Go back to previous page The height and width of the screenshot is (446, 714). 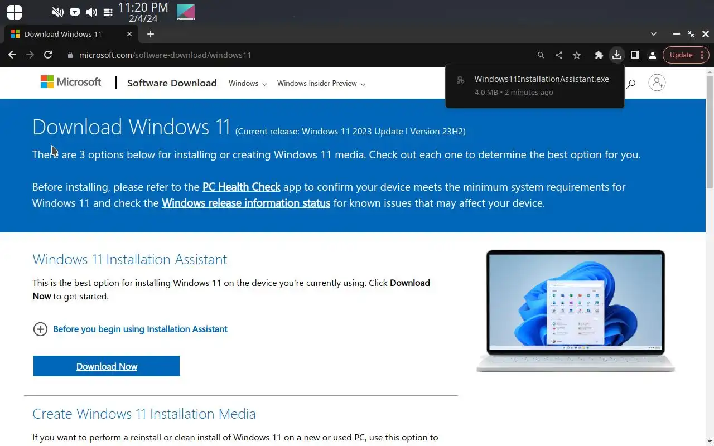point(12,55)
